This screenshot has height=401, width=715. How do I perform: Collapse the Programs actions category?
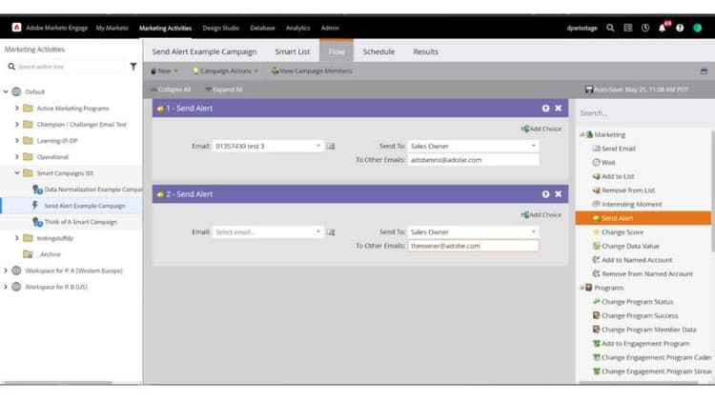[582, 288]
